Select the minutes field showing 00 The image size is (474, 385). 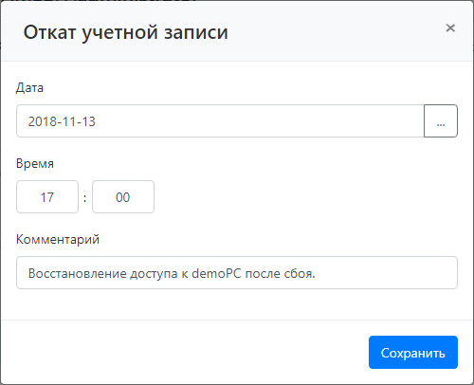coord(123,197)
